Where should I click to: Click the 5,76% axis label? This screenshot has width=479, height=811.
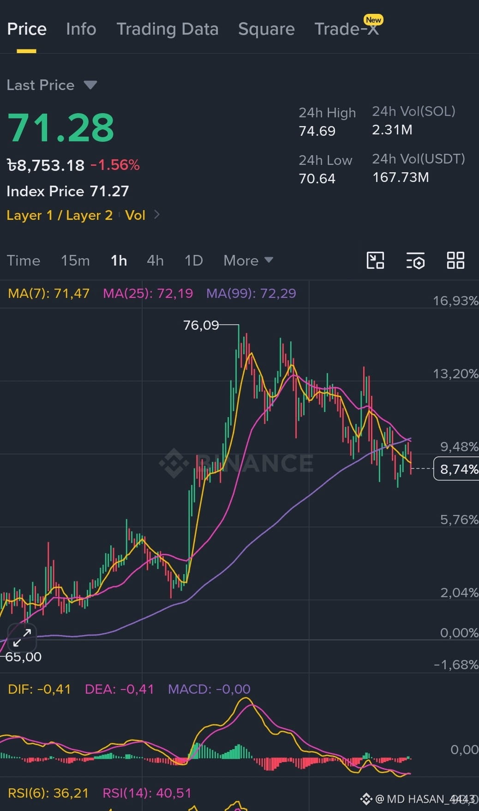coord(459,520)
